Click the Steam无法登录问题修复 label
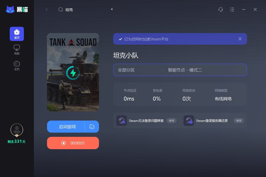The image size is (266, 177). click(x=146, y=121)
